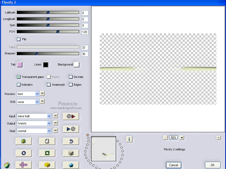Click the large checkerboard preview image

pyautogui.click(x=158, y=69)
